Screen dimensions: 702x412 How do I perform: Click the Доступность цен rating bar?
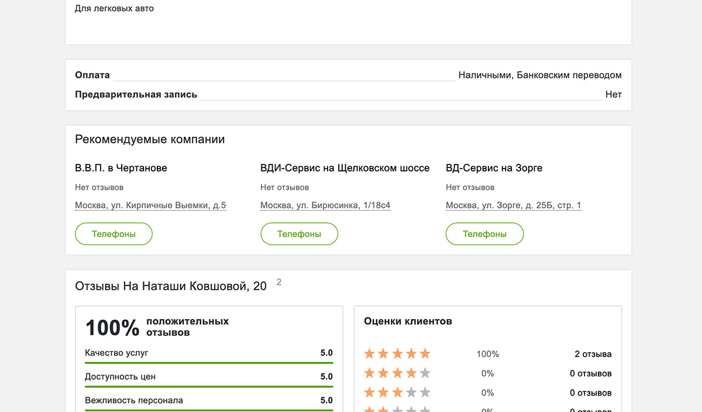tap(209, 386)
